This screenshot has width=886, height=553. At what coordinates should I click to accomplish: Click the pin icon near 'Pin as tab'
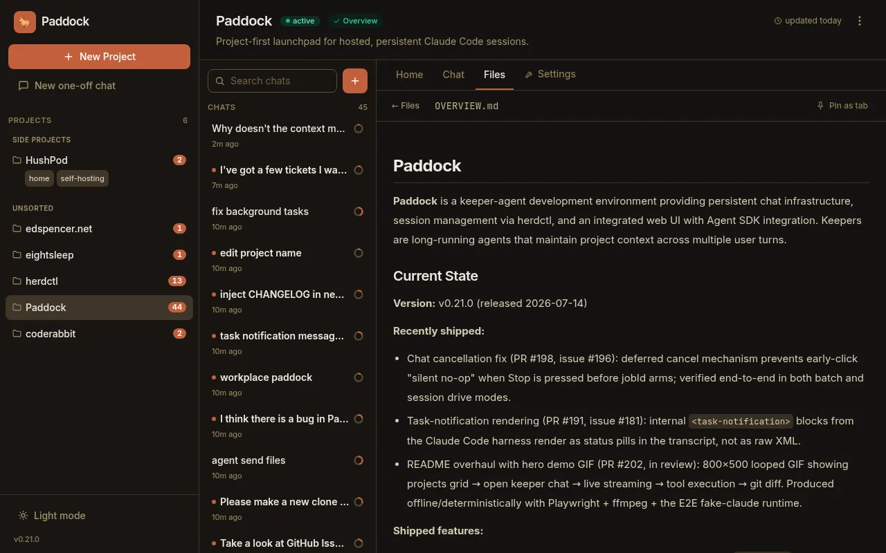pos(821,106)
